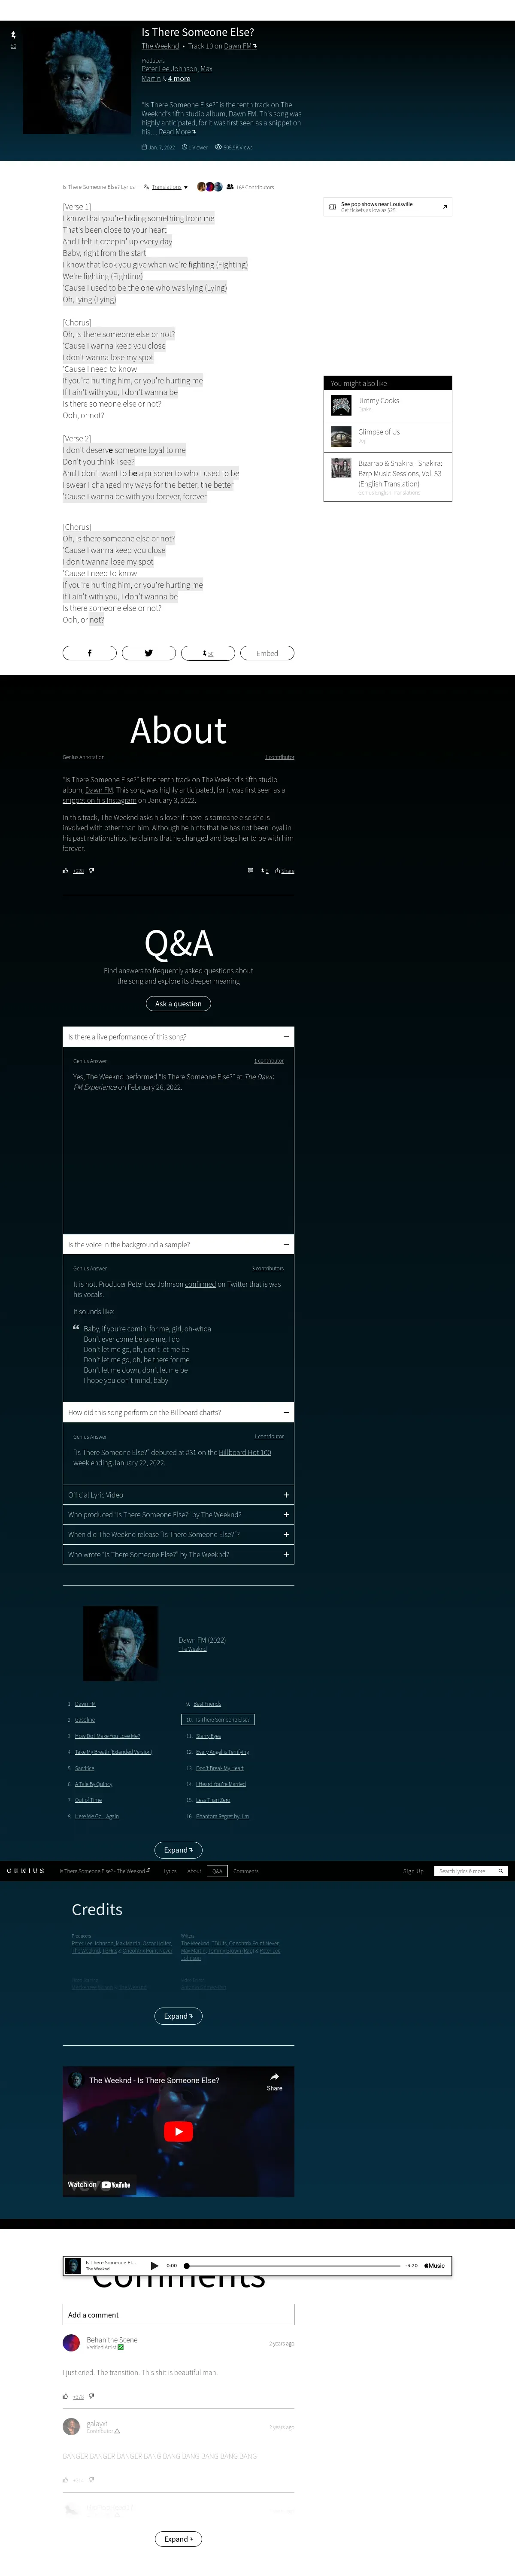
Task: Click the Share arrow on YouTube video
Action: [x=274, y=2081]
